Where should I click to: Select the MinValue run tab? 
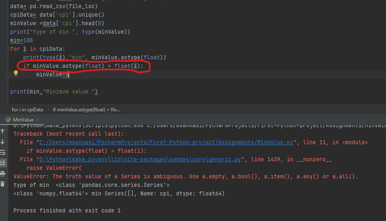(23, 120)
